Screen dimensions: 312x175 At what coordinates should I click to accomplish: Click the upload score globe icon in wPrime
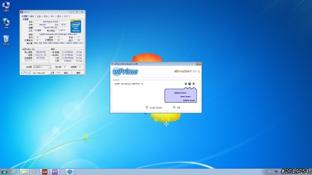click(x=185, y=84)
